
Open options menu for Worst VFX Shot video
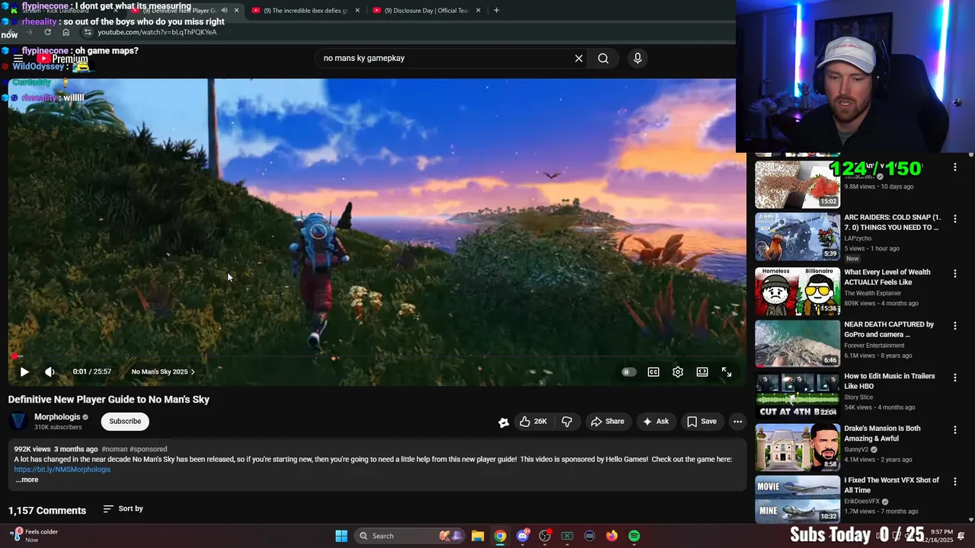[955, 482]
